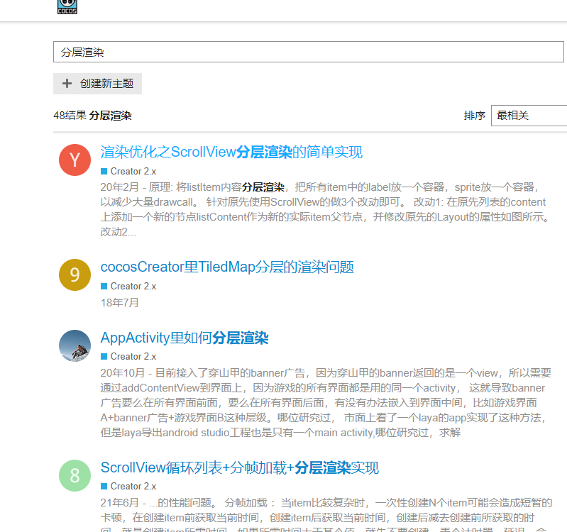
Task: Click Creator 2.x tag under TiledMap topic
Action: click(x=128, y=286)
